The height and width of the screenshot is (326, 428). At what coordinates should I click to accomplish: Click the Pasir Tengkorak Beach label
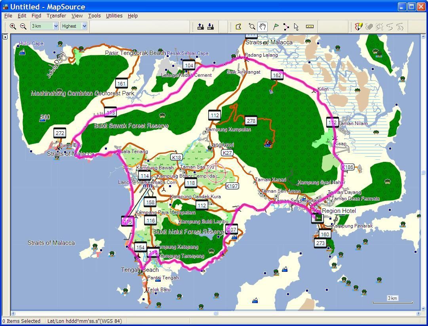coord(135,53)
